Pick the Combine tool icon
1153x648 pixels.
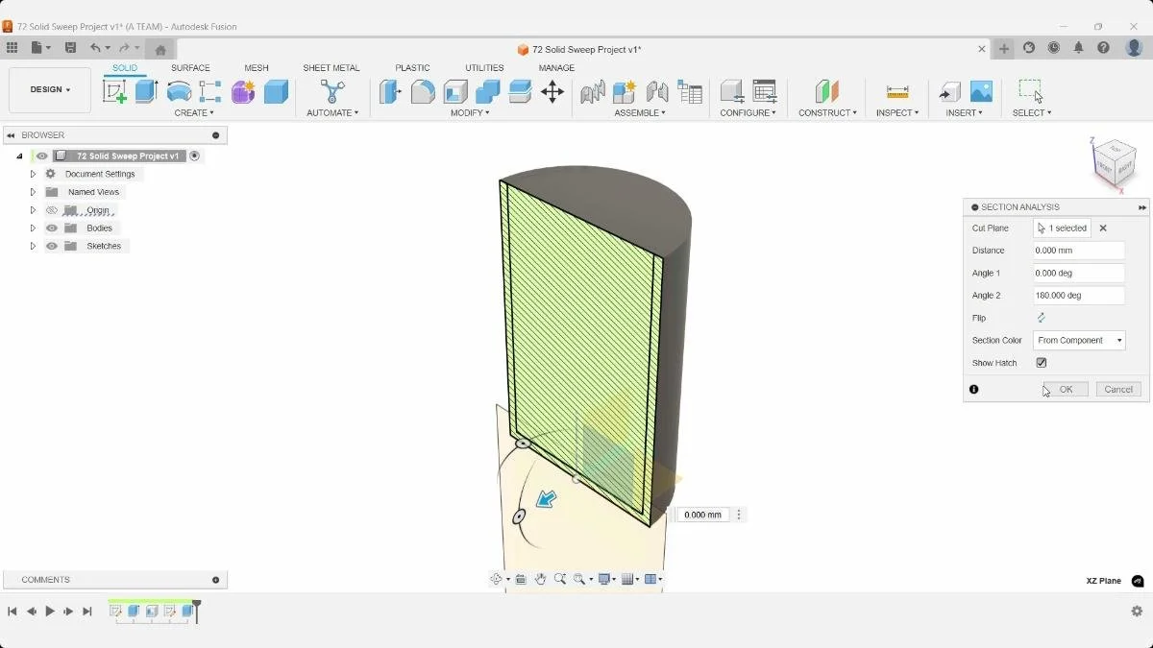[487, 91]
